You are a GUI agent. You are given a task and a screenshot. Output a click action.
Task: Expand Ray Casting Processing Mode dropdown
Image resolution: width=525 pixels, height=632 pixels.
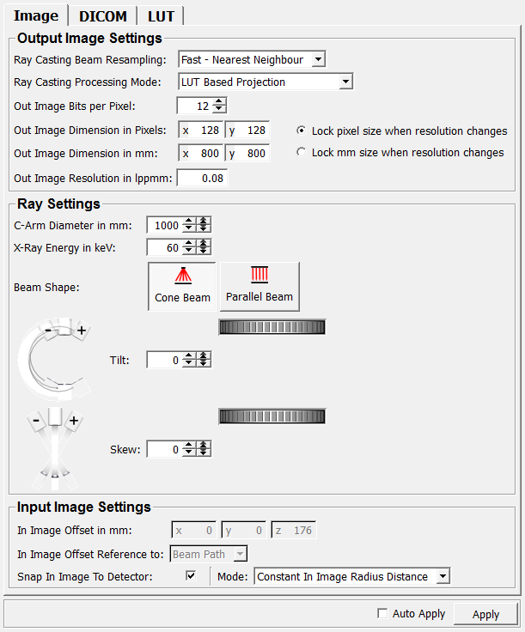pyautogui.click(x=266, y=82)
